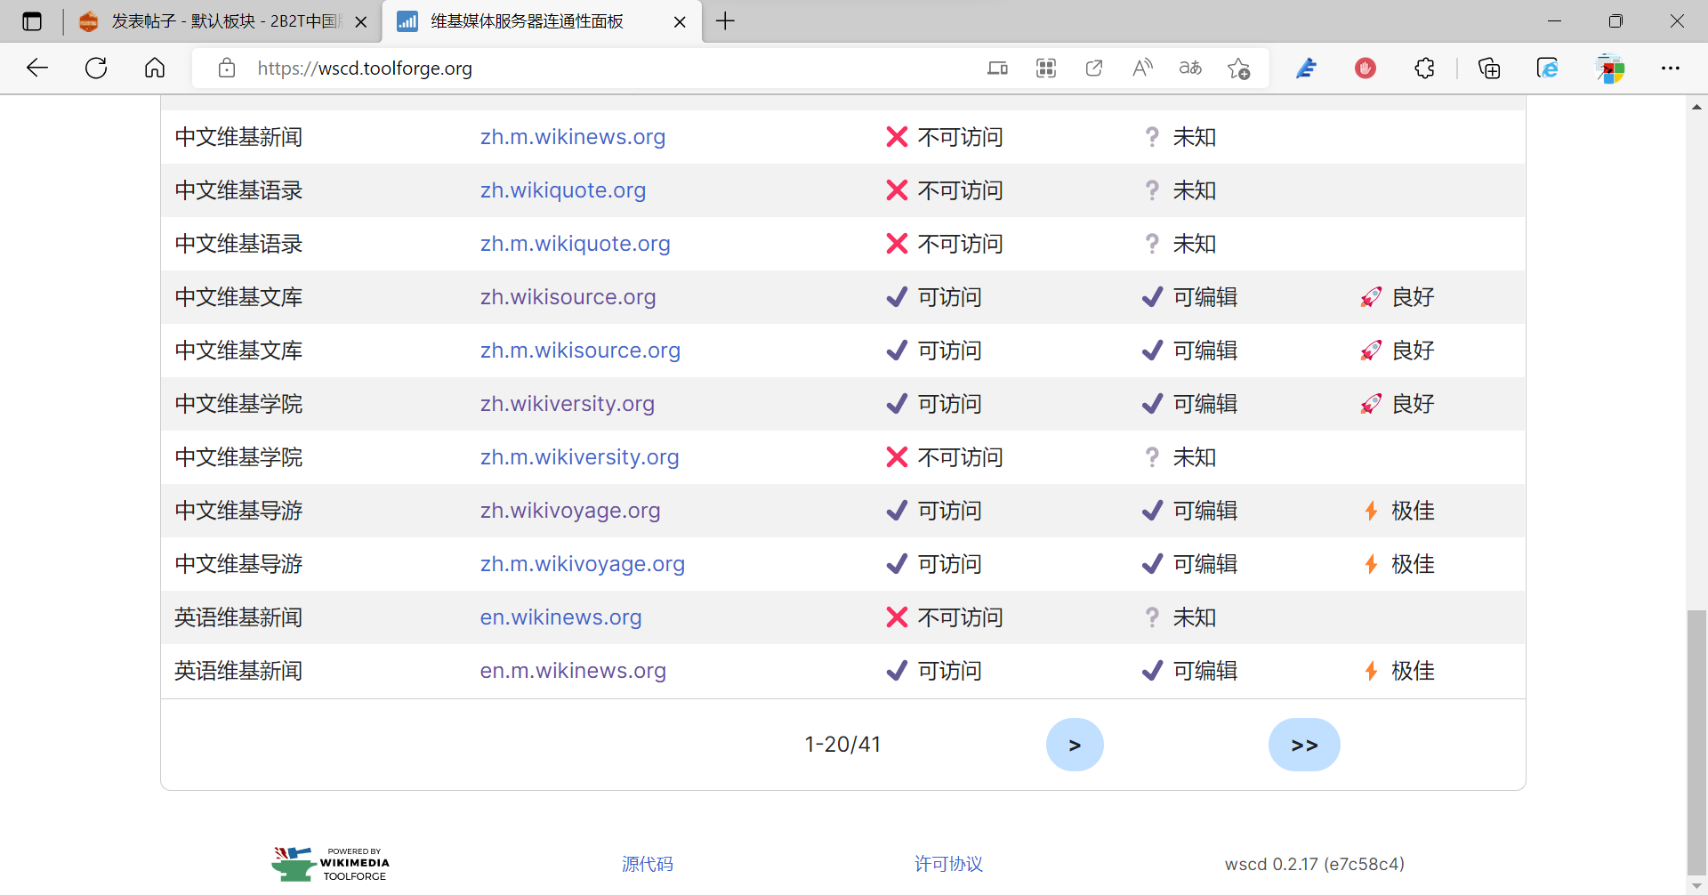Open en.m.wikinews.org link

point(573,671)
